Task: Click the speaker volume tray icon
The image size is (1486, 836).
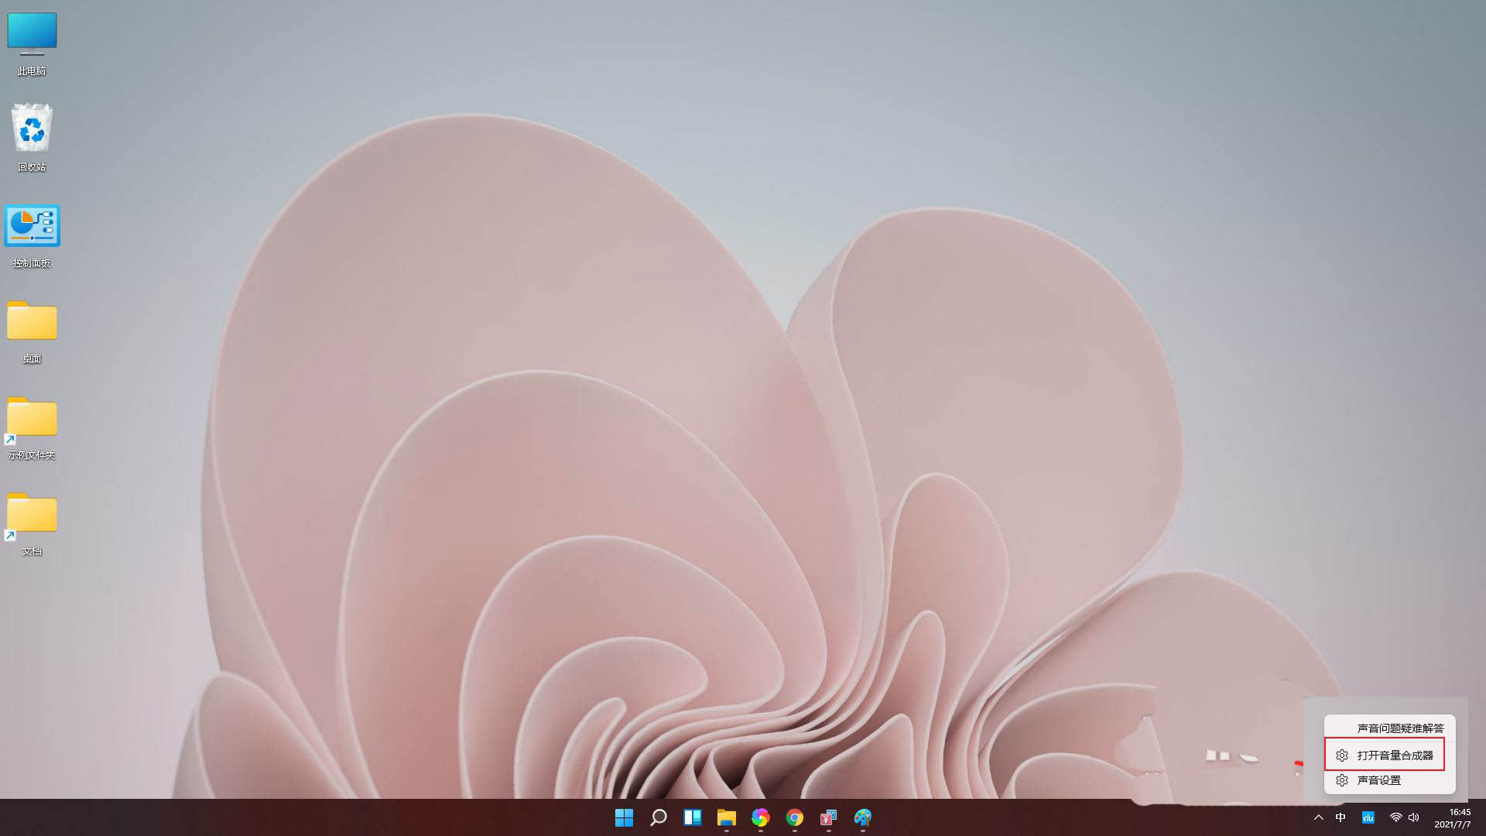Action: [x=1414, y=817]
